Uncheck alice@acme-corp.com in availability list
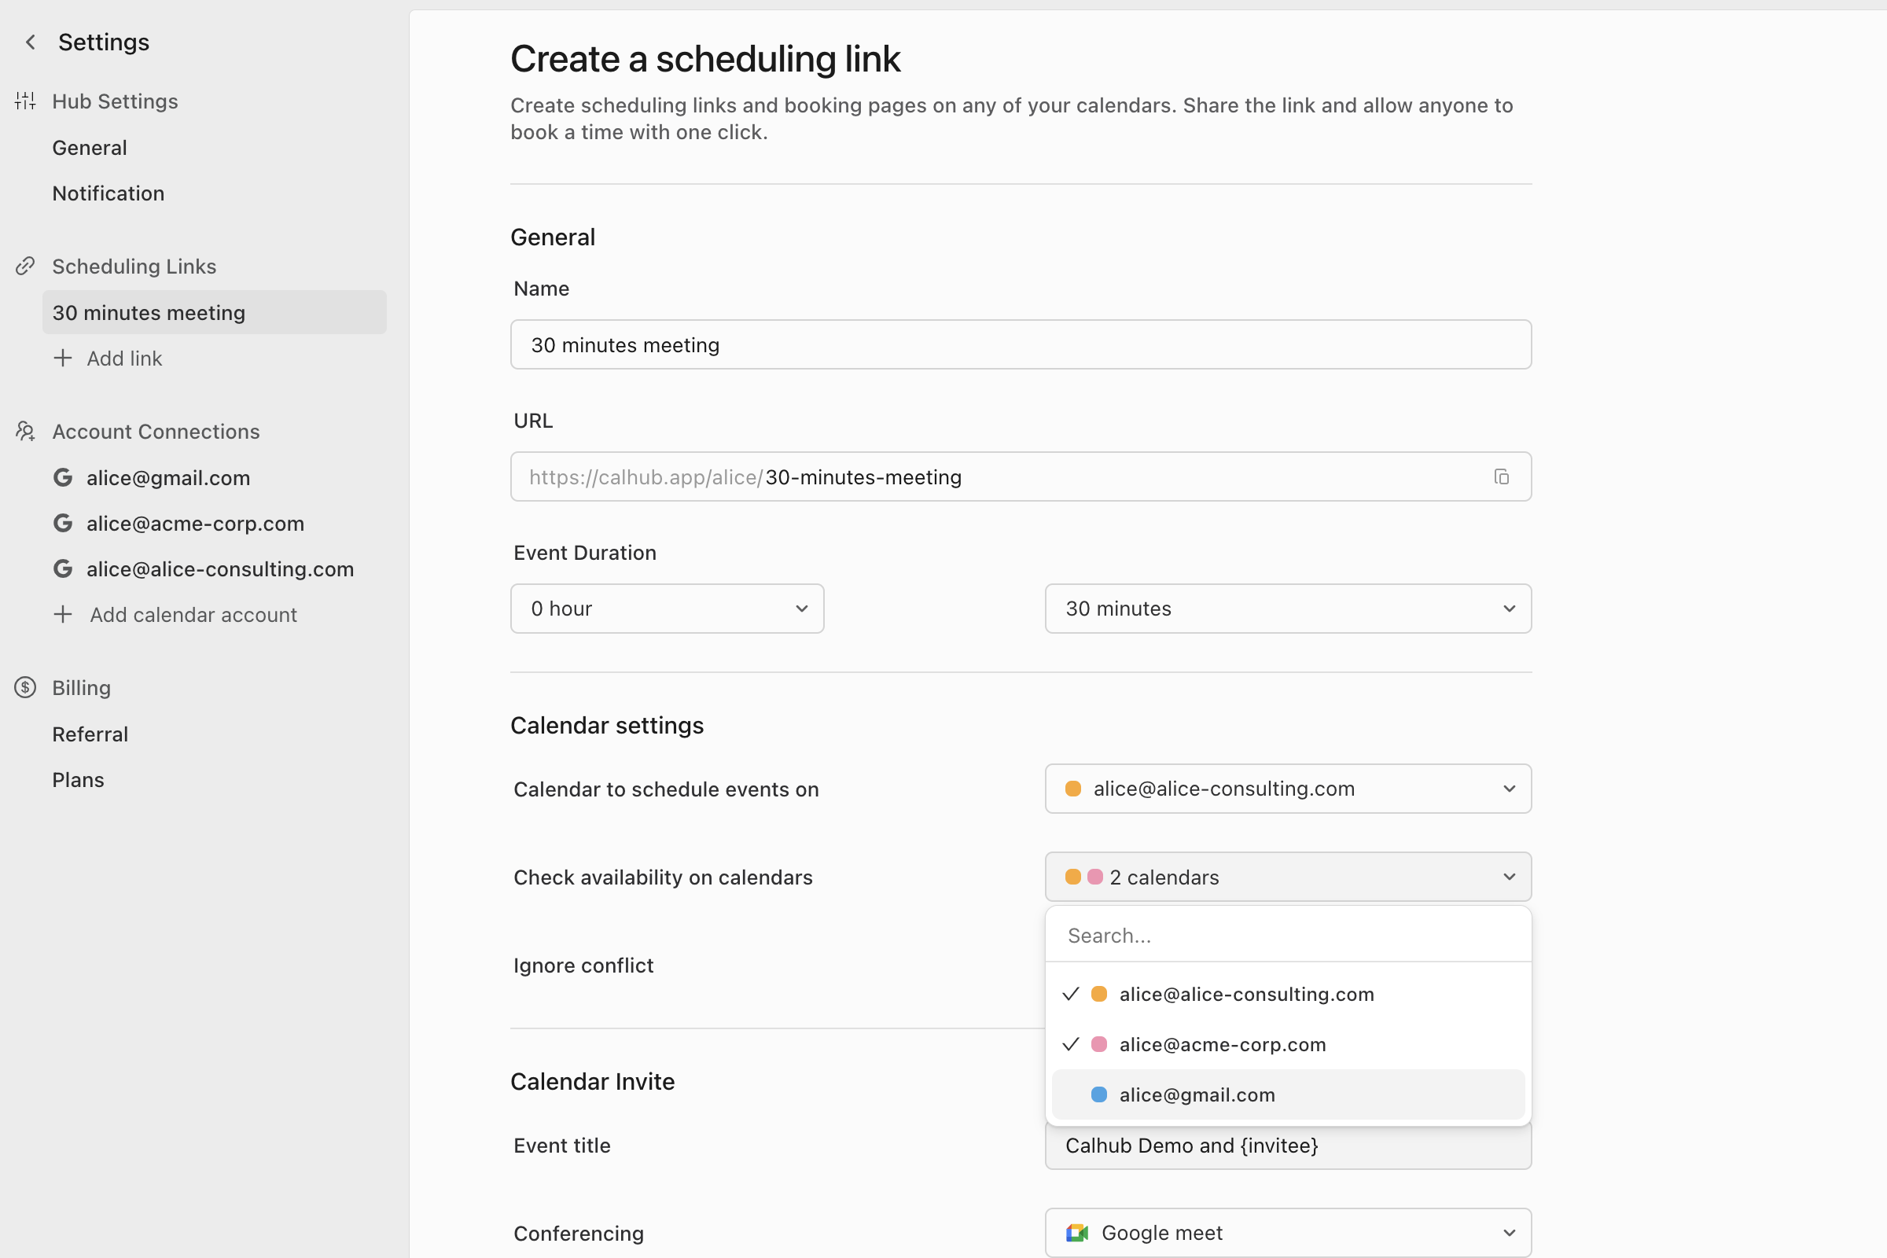Viewport: 1887px width, 1258px height. click(1222, 1044)
